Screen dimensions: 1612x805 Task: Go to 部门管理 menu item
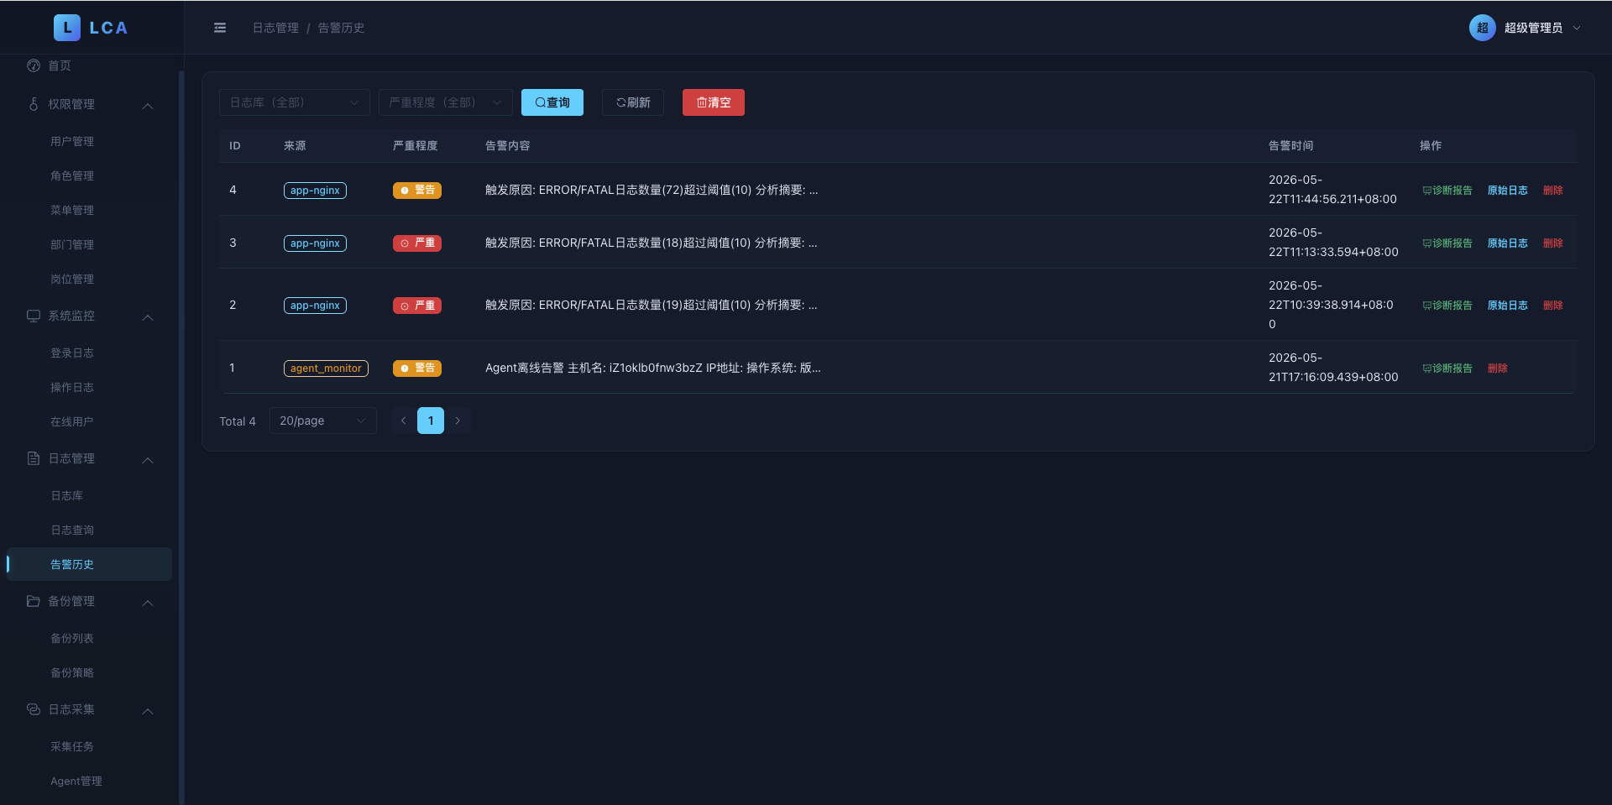coord(89,244)
